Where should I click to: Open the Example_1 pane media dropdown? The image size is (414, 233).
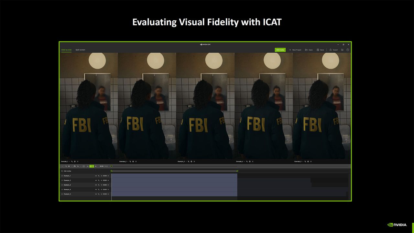(x=69, y=161)
